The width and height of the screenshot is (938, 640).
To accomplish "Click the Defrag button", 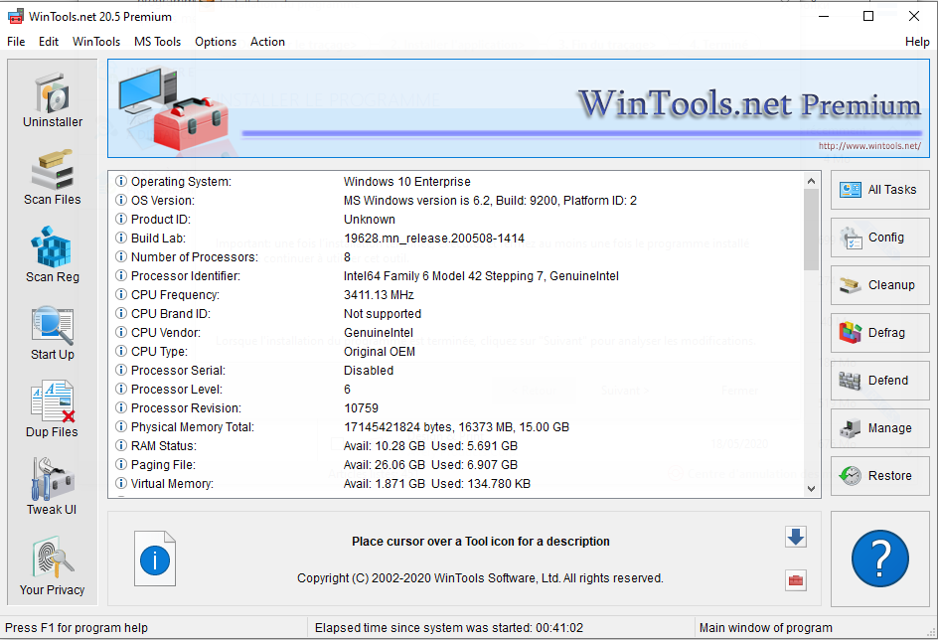I will (879, 333).
